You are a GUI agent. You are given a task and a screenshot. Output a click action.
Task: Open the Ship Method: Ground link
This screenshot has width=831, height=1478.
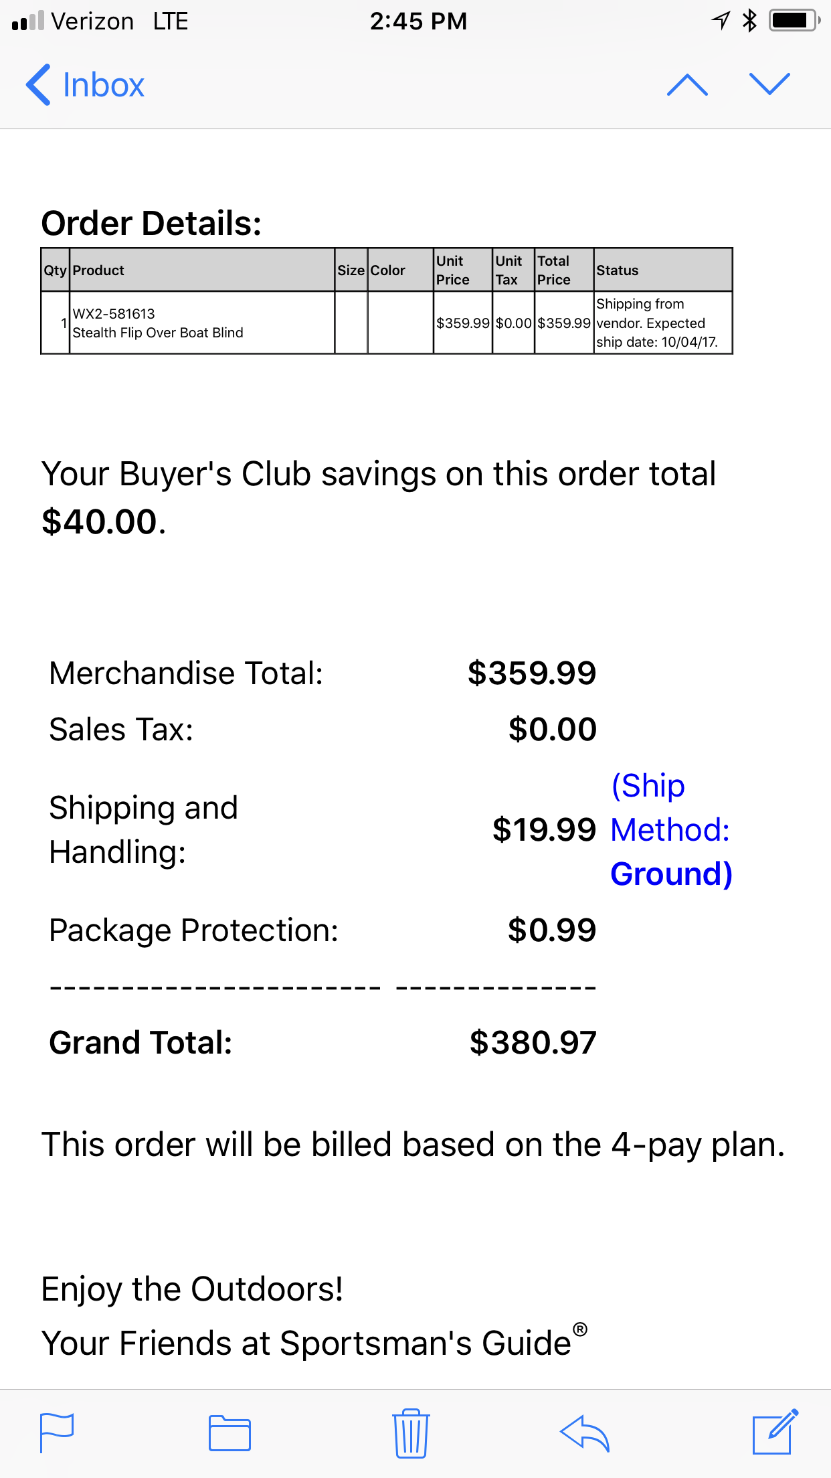[671, 830]
